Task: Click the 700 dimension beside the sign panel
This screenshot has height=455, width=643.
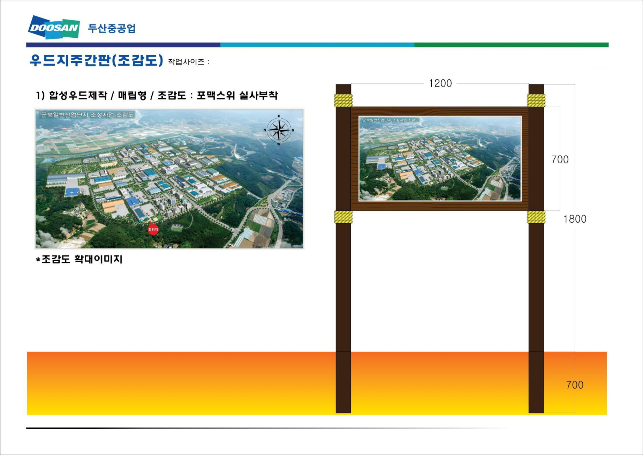Action: tap(560, 159)
